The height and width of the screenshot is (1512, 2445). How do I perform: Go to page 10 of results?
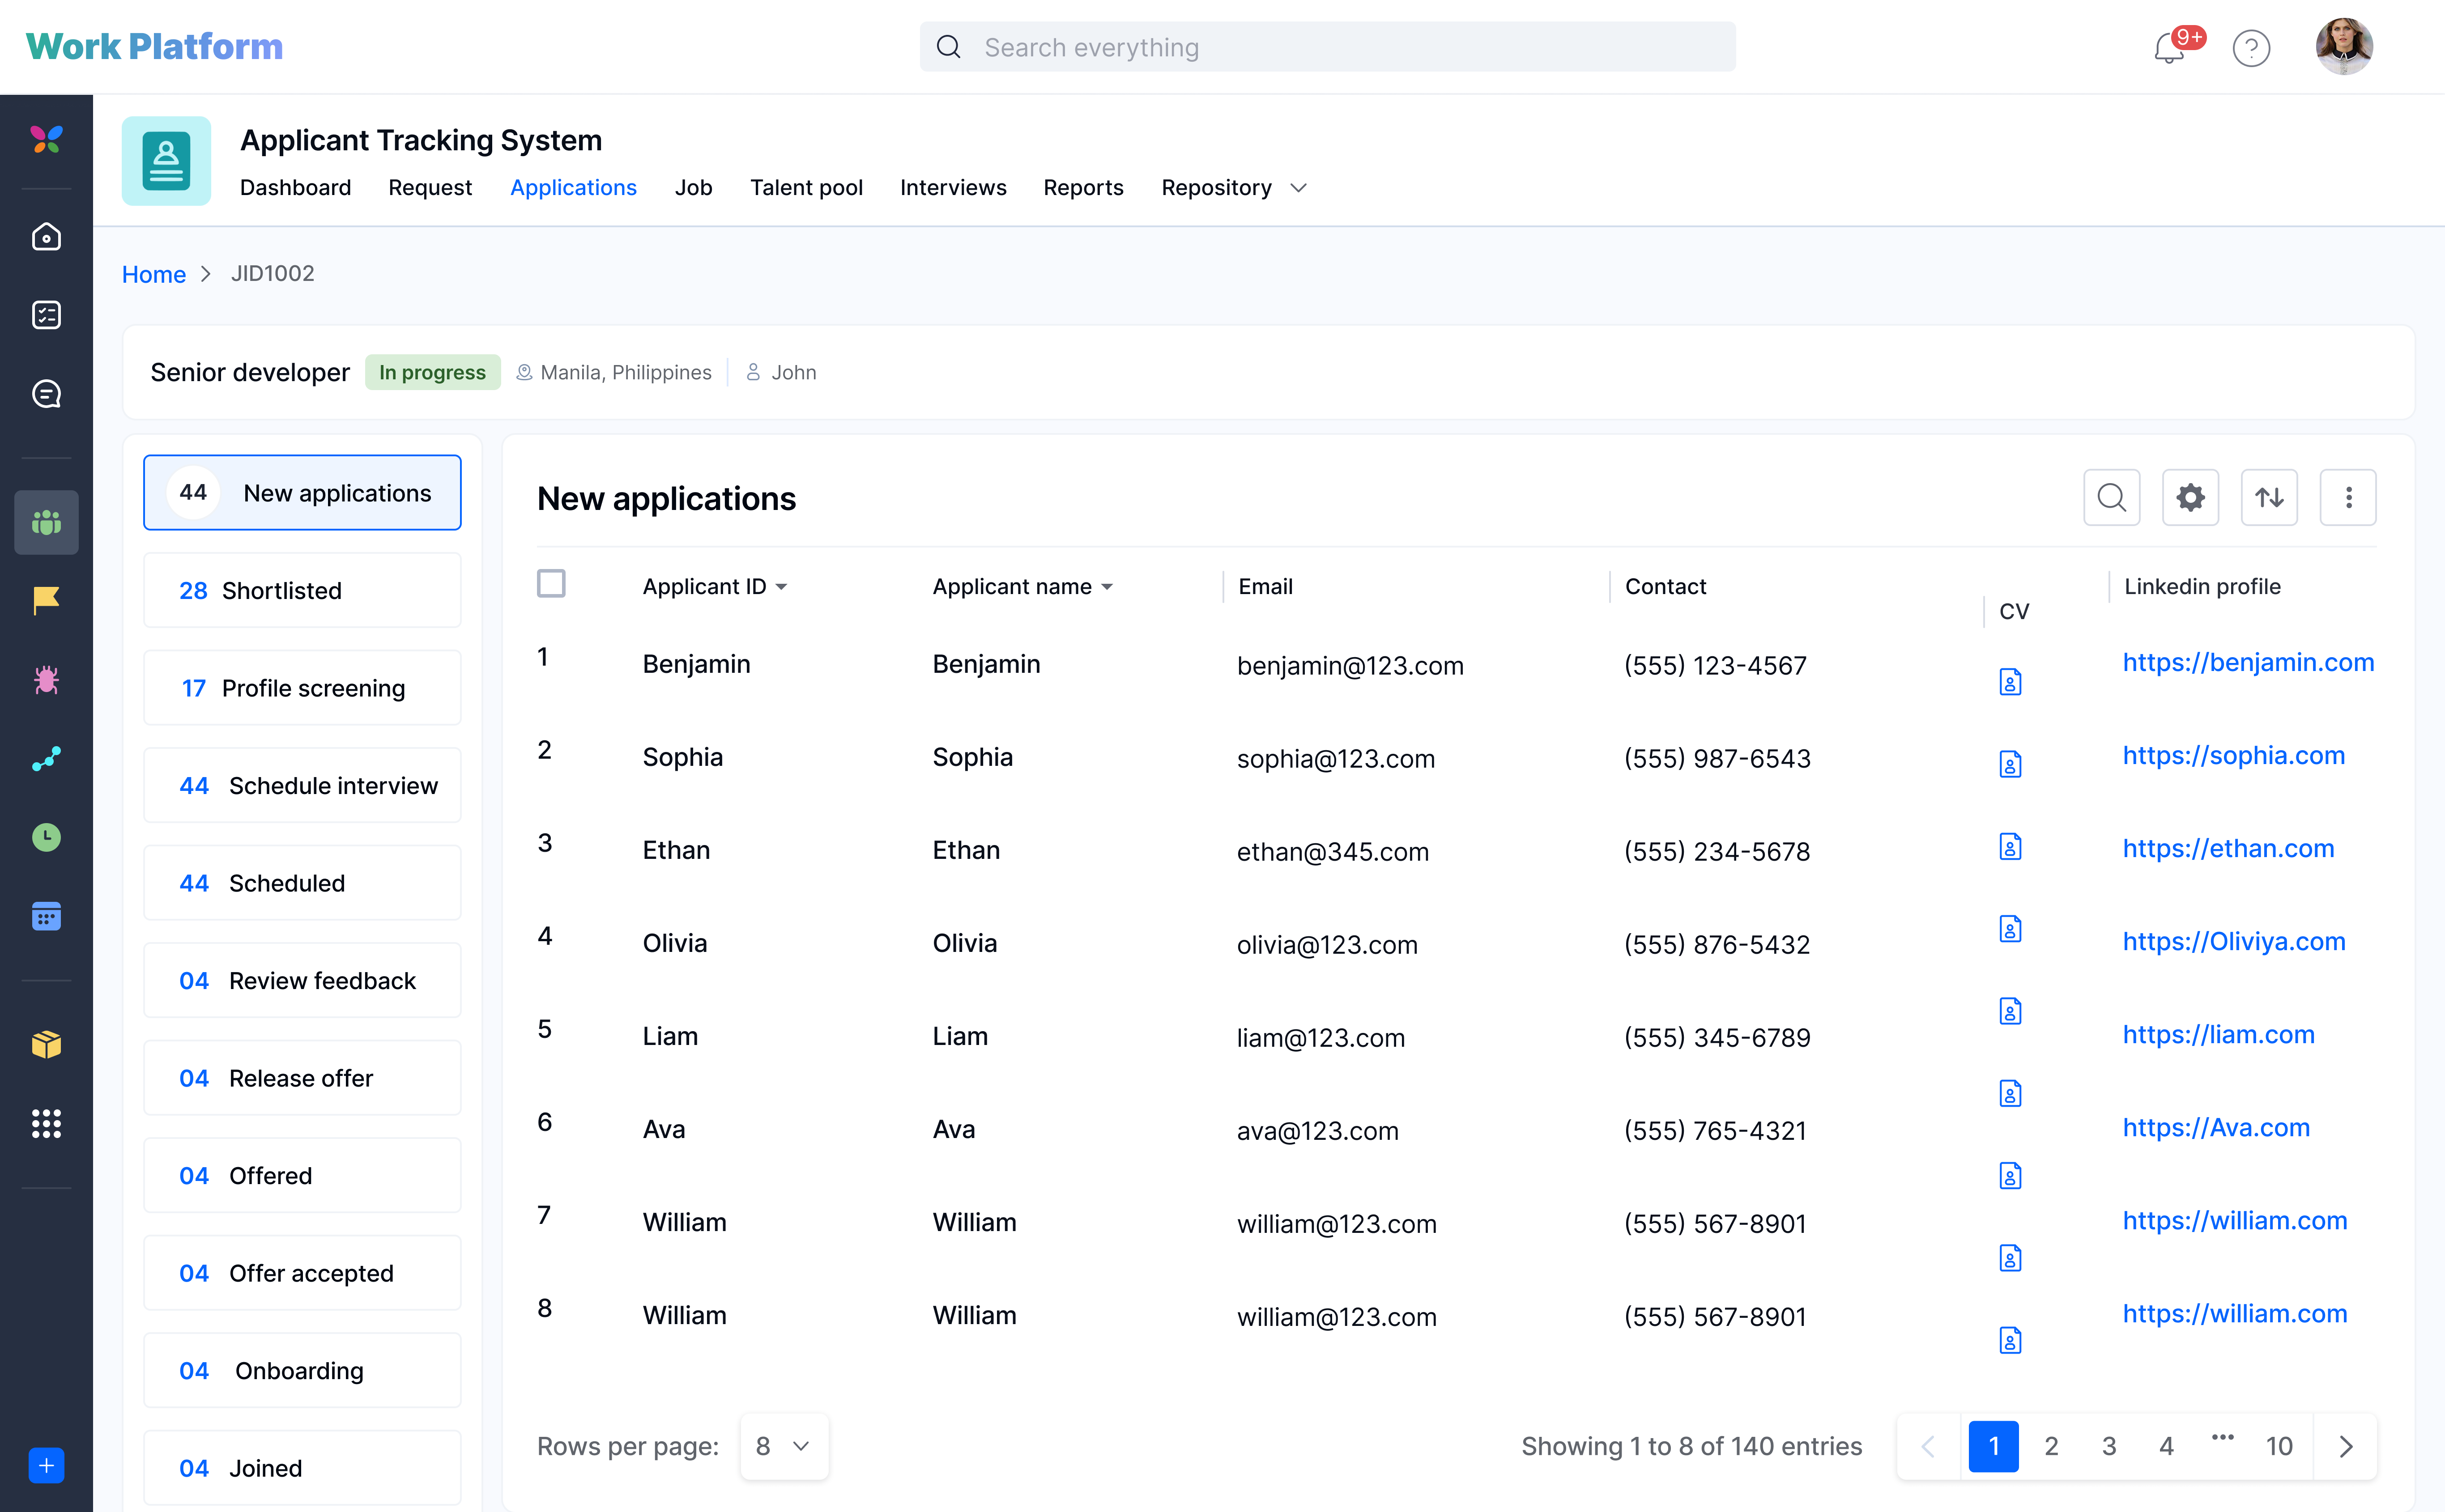(x=2279, y=1446)
